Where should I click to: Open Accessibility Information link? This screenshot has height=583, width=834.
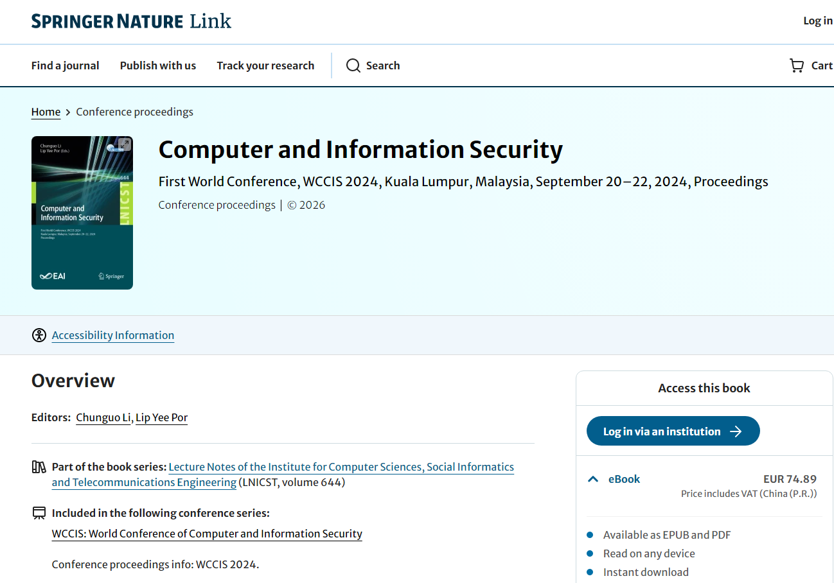[113, 335]
